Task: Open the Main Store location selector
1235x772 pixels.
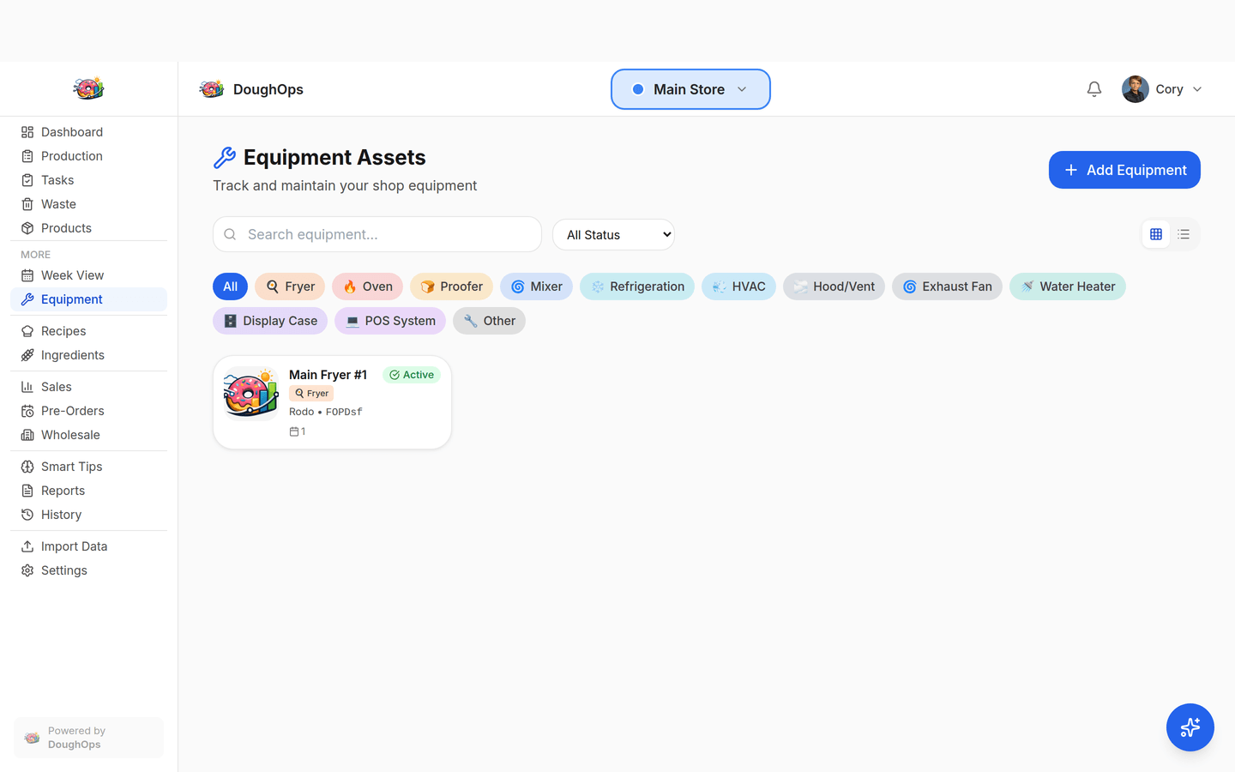Action: pos(690,88)
